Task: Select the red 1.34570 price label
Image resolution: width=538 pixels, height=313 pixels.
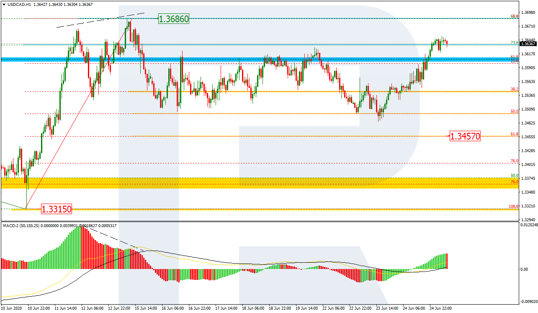Action: [x=464, y=136]
